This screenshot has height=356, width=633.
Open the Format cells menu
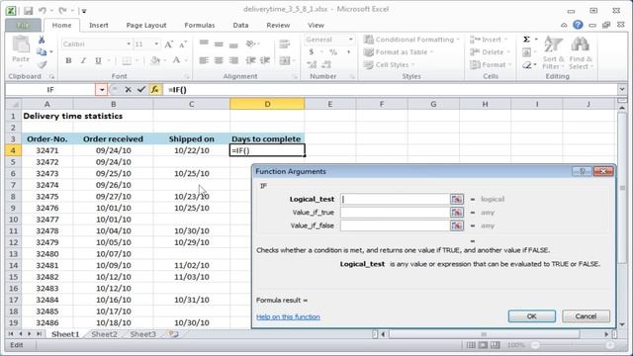491,64
